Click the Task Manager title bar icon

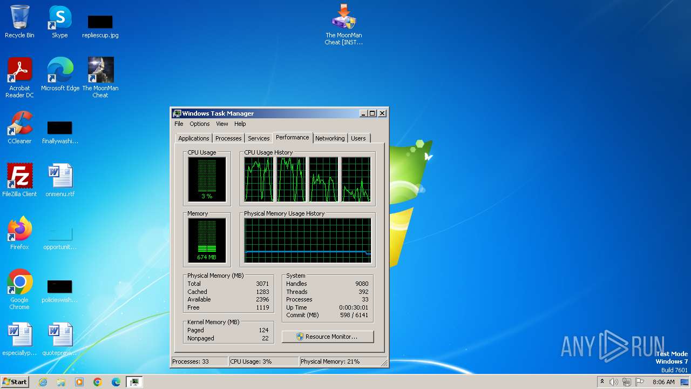(x=177, y=113)
